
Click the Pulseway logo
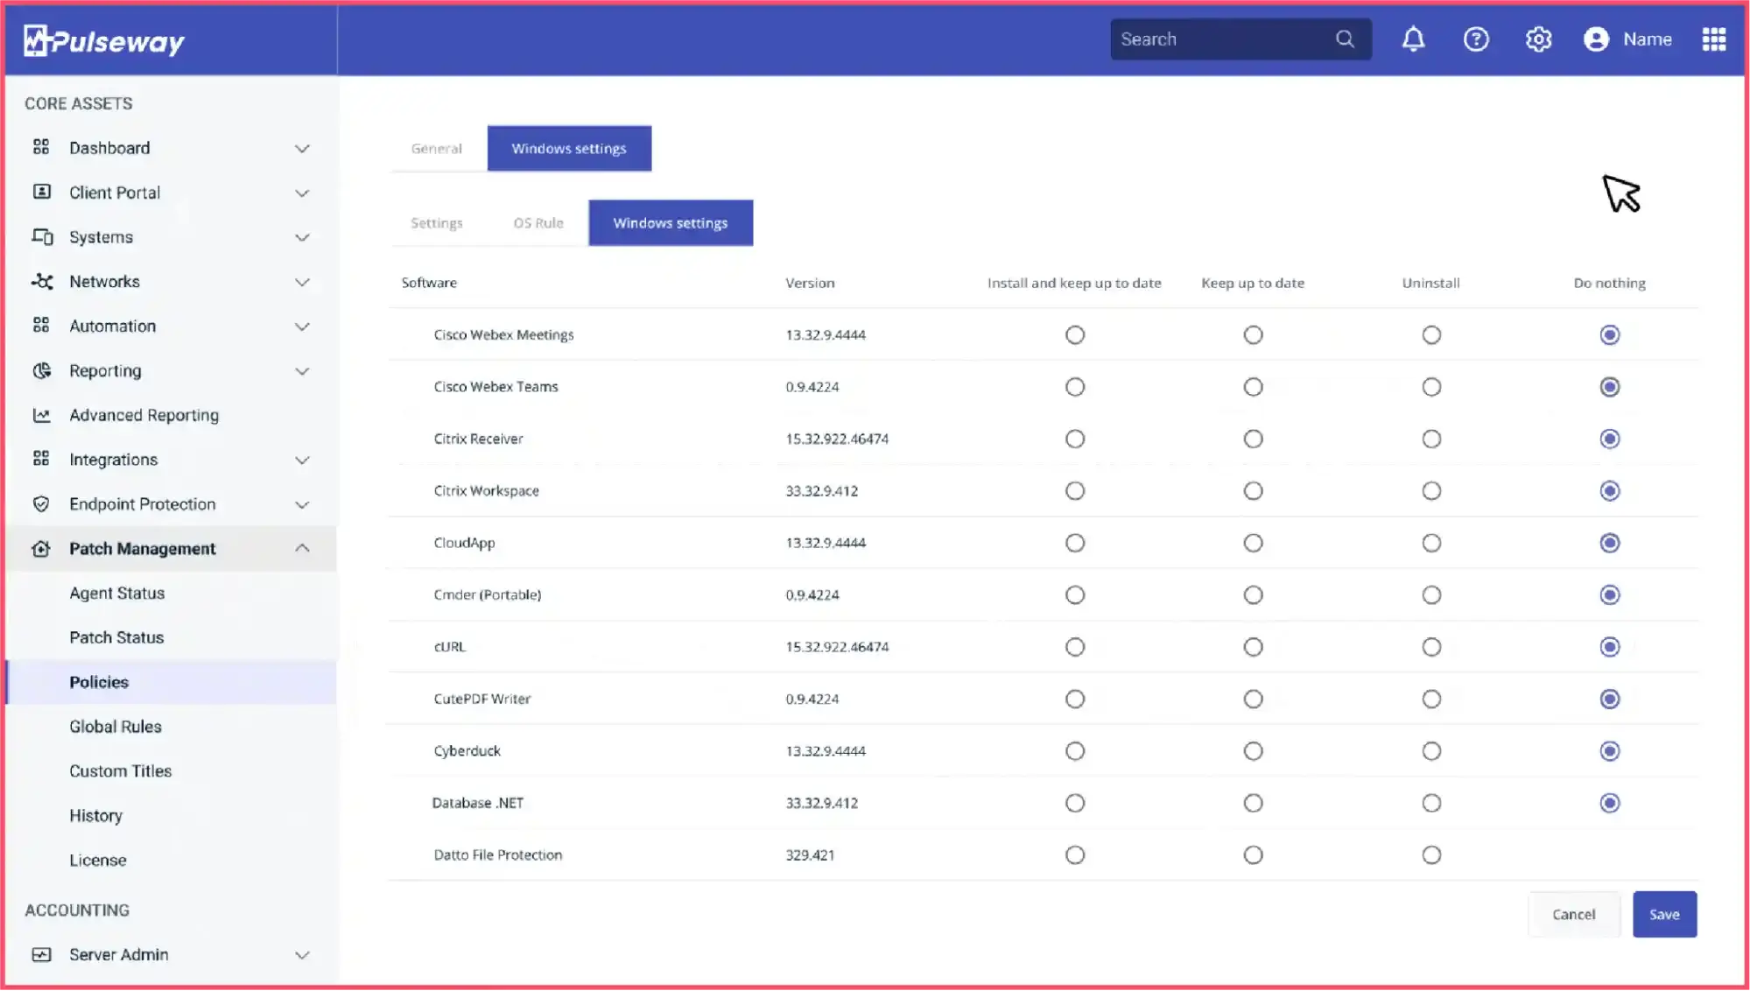tap(102, 39)
